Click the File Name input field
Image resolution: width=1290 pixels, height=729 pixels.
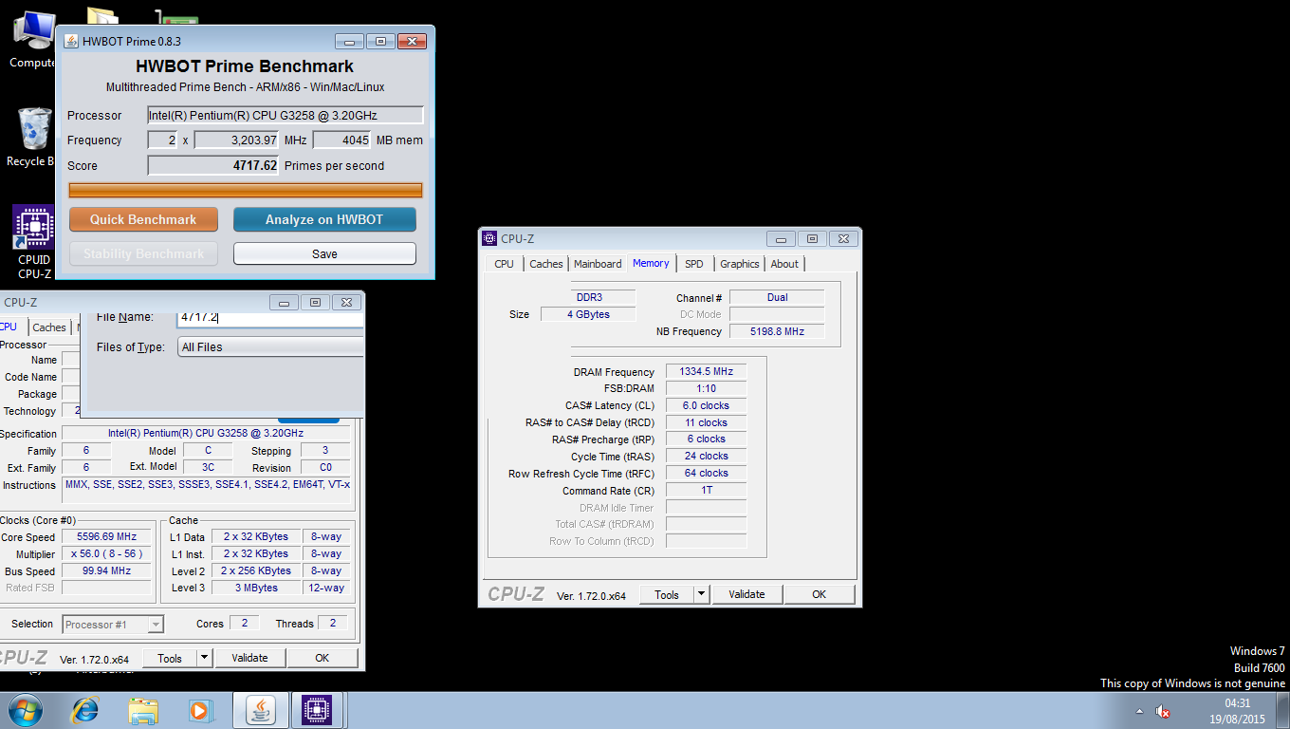[x=269, y=317]
